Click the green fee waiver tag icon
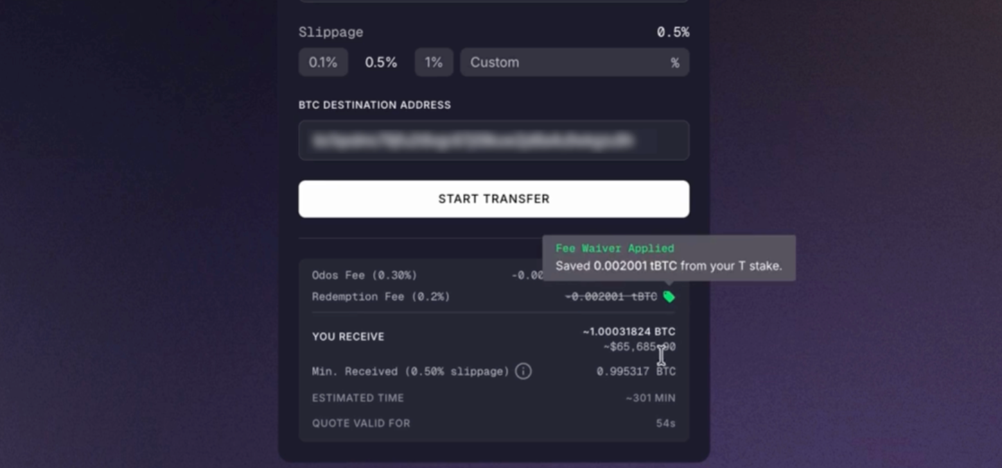 point(670,296)
